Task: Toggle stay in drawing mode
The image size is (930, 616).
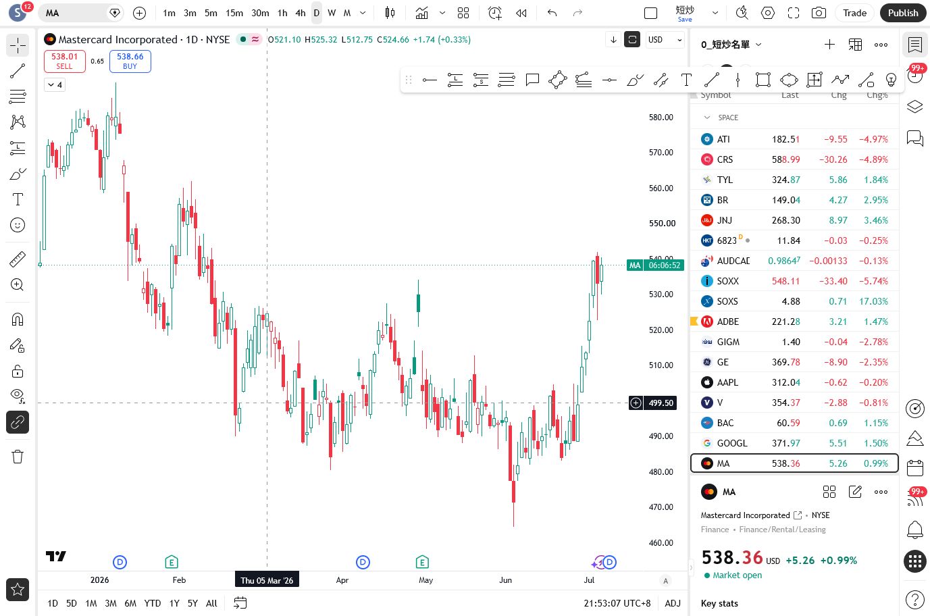Action: (18, 345)
